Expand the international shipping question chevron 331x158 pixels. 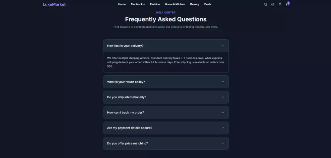(223, 97)
